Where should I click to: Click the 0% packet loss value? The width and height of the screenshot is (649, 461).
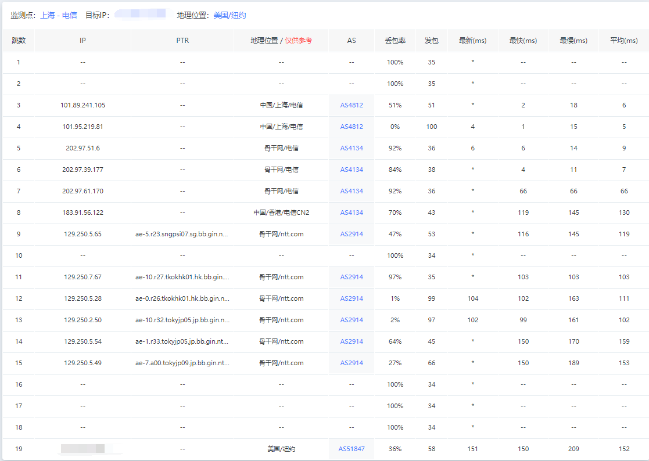pos(395,127)
